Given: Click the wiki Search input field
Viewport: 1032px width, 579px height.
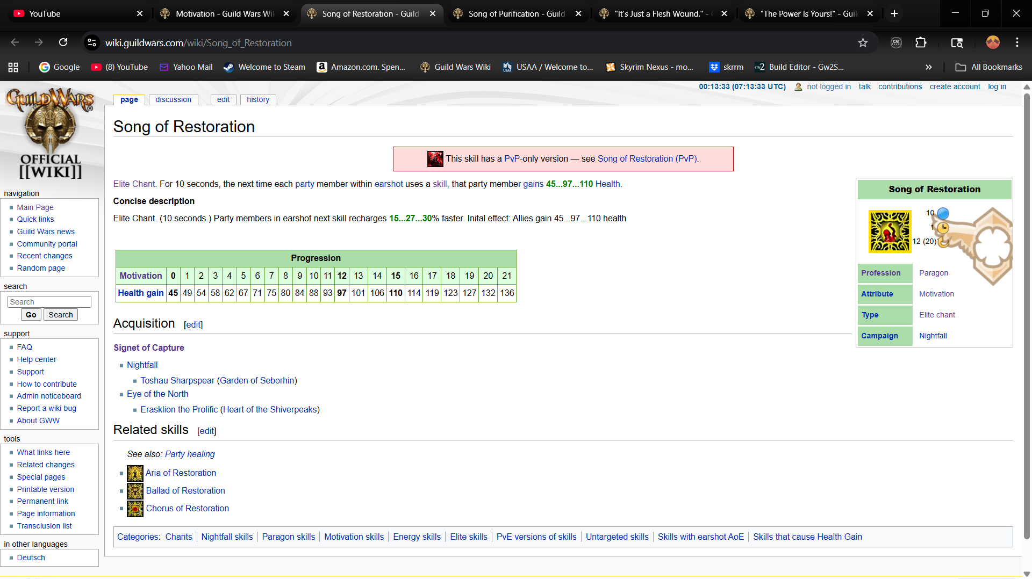Looking at the screenshot, I should click(x=49, y=302).
